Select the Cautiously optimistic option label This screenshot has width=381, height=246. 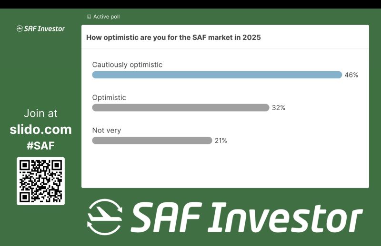(x=127, y=65)
